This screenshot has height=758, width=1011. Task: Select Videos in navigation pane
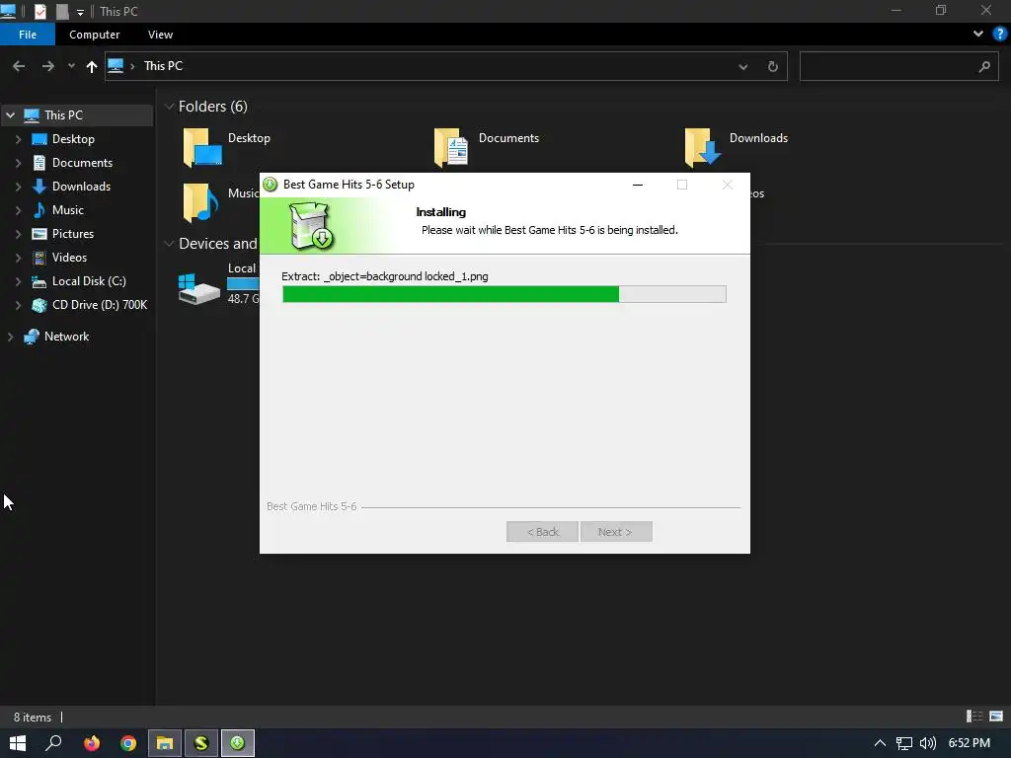point(69,258)
